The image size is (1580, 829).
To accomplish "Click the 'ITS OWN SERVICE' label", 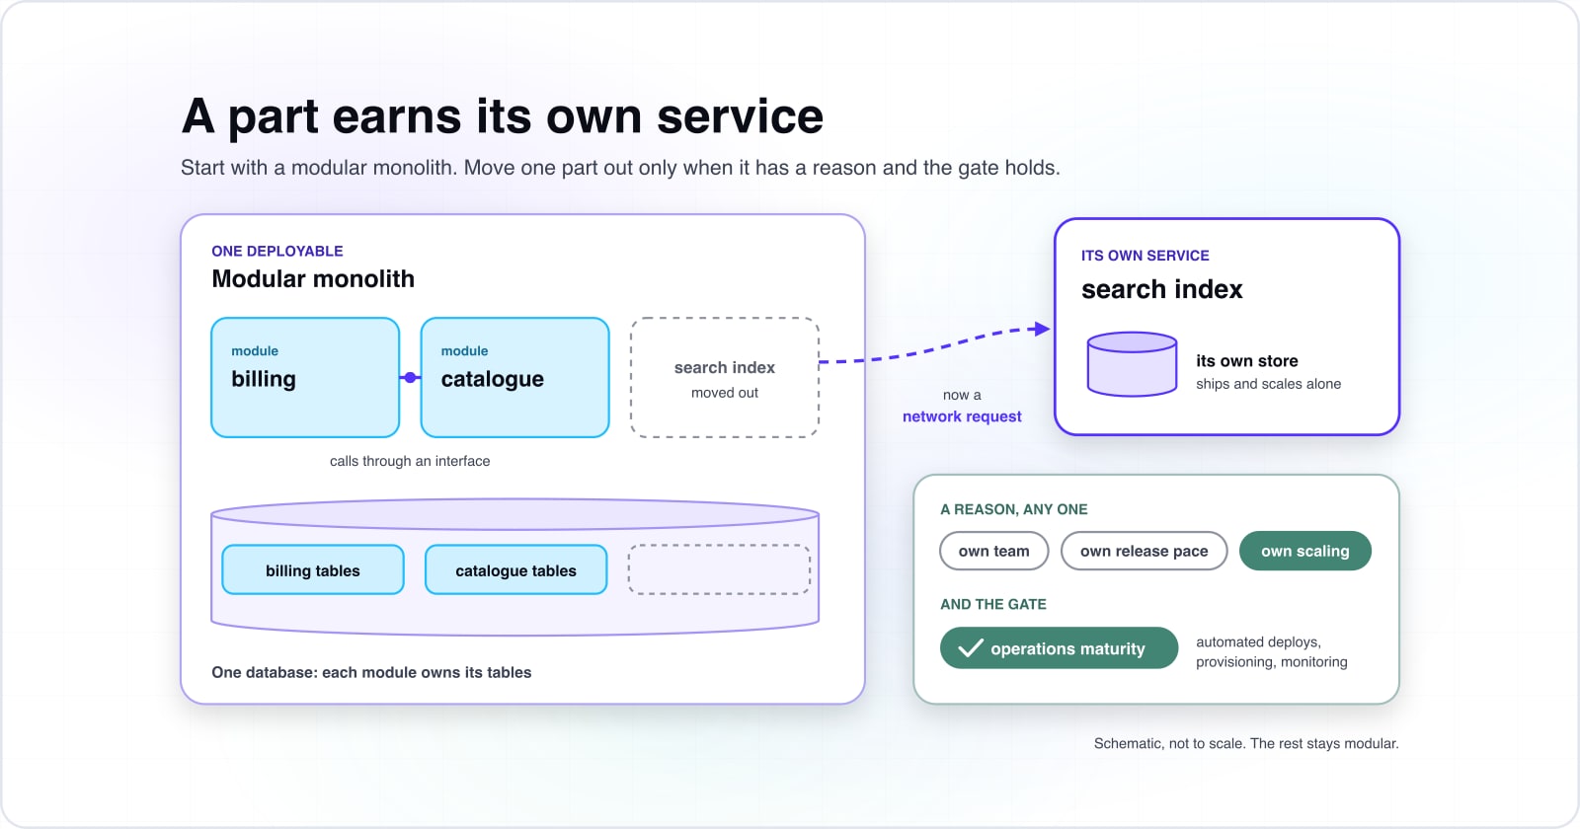I will pos(1145,256).
